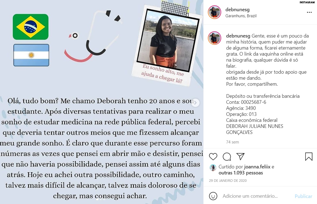View outras 1.093 pessoas likes list
Viewport: 317px width, 204px height.
tap(241, 173)
